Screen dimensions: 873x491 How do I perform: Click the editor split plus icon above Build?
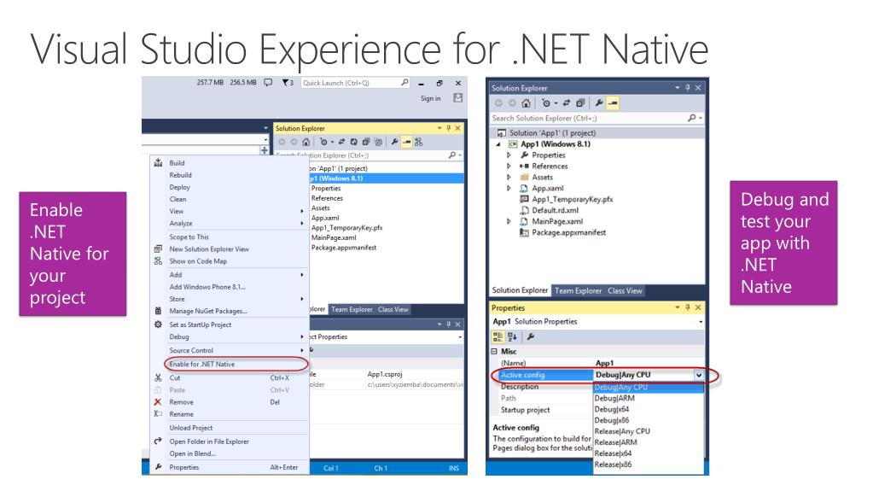(264, 150)
